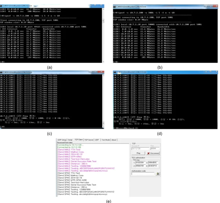
Task: Click '[Send SPM] Test tool-Hercules' log line
Action: coord(73,182)
